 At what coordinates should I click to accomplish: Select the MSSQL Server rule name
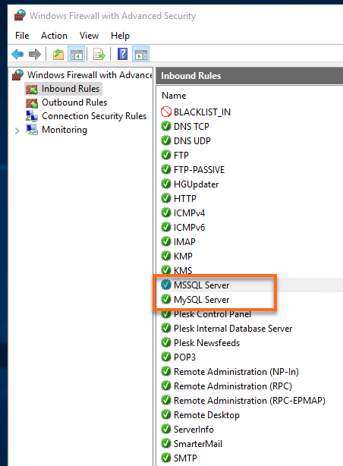[202, 285]
